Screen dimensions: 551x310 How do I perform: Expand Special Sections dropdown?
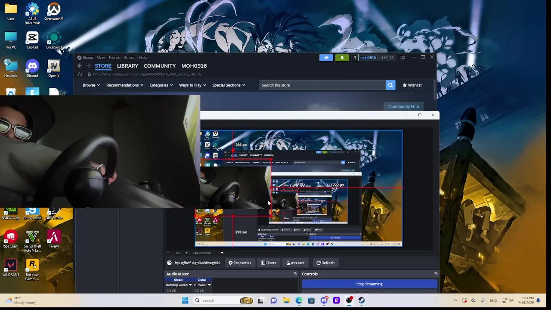coord(229,85)
